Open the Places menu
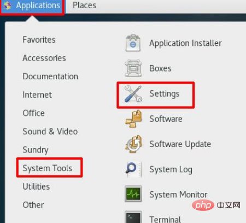Image resolution: width=246 pixels, height=223 pixels. (84, 5)
